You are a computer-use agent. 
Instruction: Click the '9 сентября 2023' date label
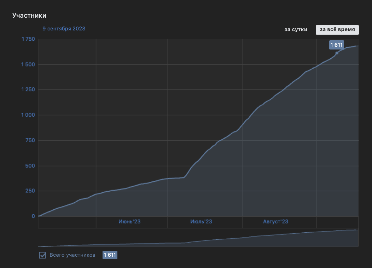pos(64,29)
